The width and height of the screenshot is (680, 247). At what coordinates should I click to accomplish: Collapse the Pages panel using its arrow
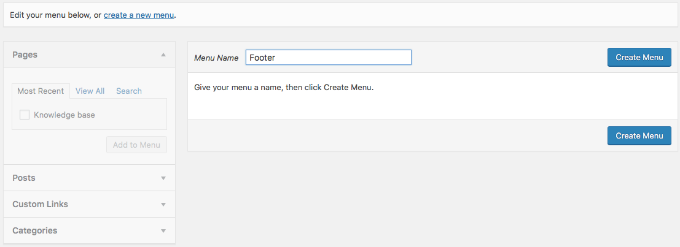163,55
